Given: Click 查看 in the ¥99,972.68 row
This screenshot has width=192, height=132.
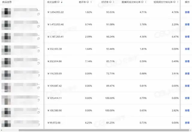Looking at the screenshot, I should click(187, 122).
